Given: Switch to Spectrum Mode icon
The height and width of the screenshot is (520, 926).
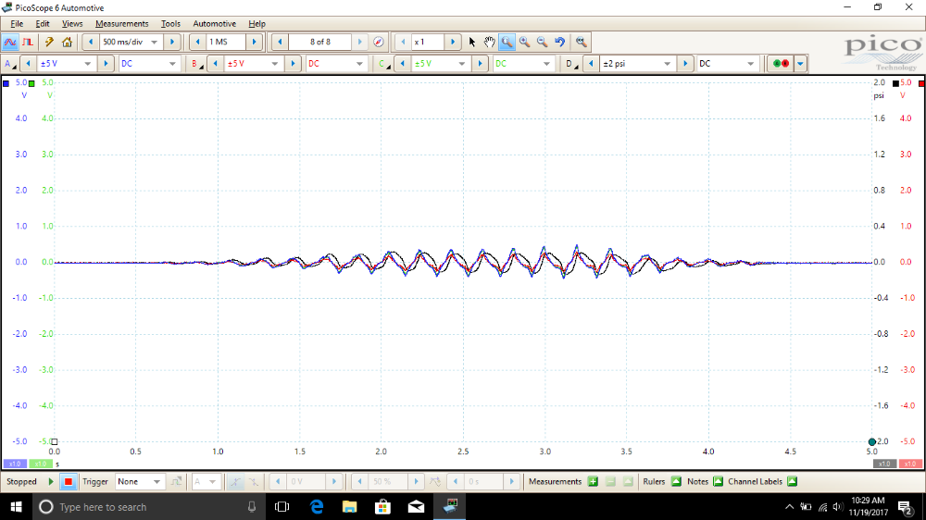Looking at the screenshot, I should point(28,42).
